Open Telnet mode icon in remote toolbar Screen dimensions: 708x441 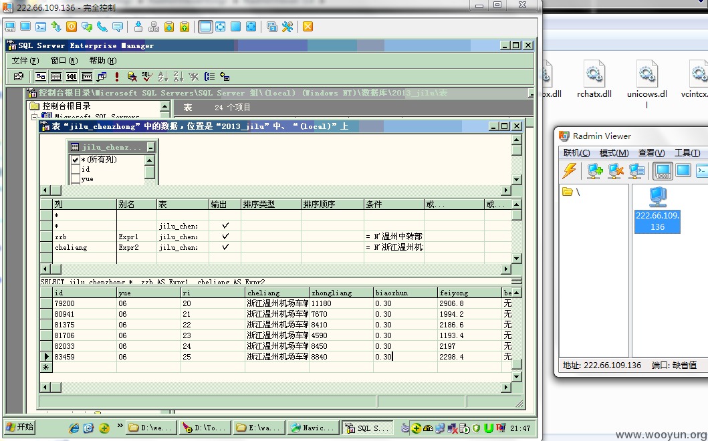point(41,27)
